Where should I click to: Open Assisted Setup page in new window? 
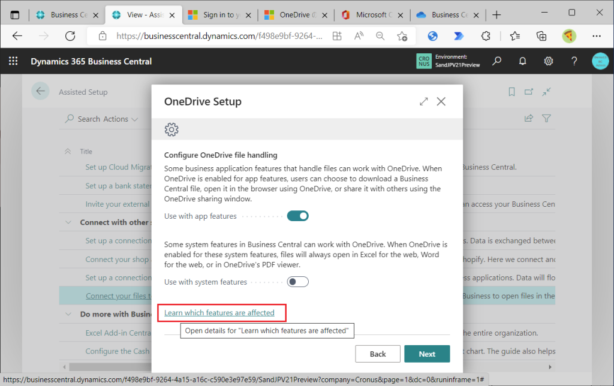[529, 92]
